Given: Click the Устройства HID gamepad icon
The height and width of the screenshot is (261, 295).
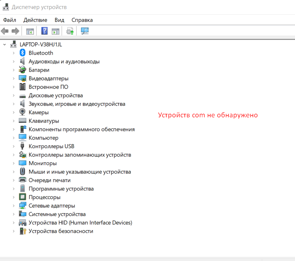Looking at the screenshot, I should click(x=23, y=223).
